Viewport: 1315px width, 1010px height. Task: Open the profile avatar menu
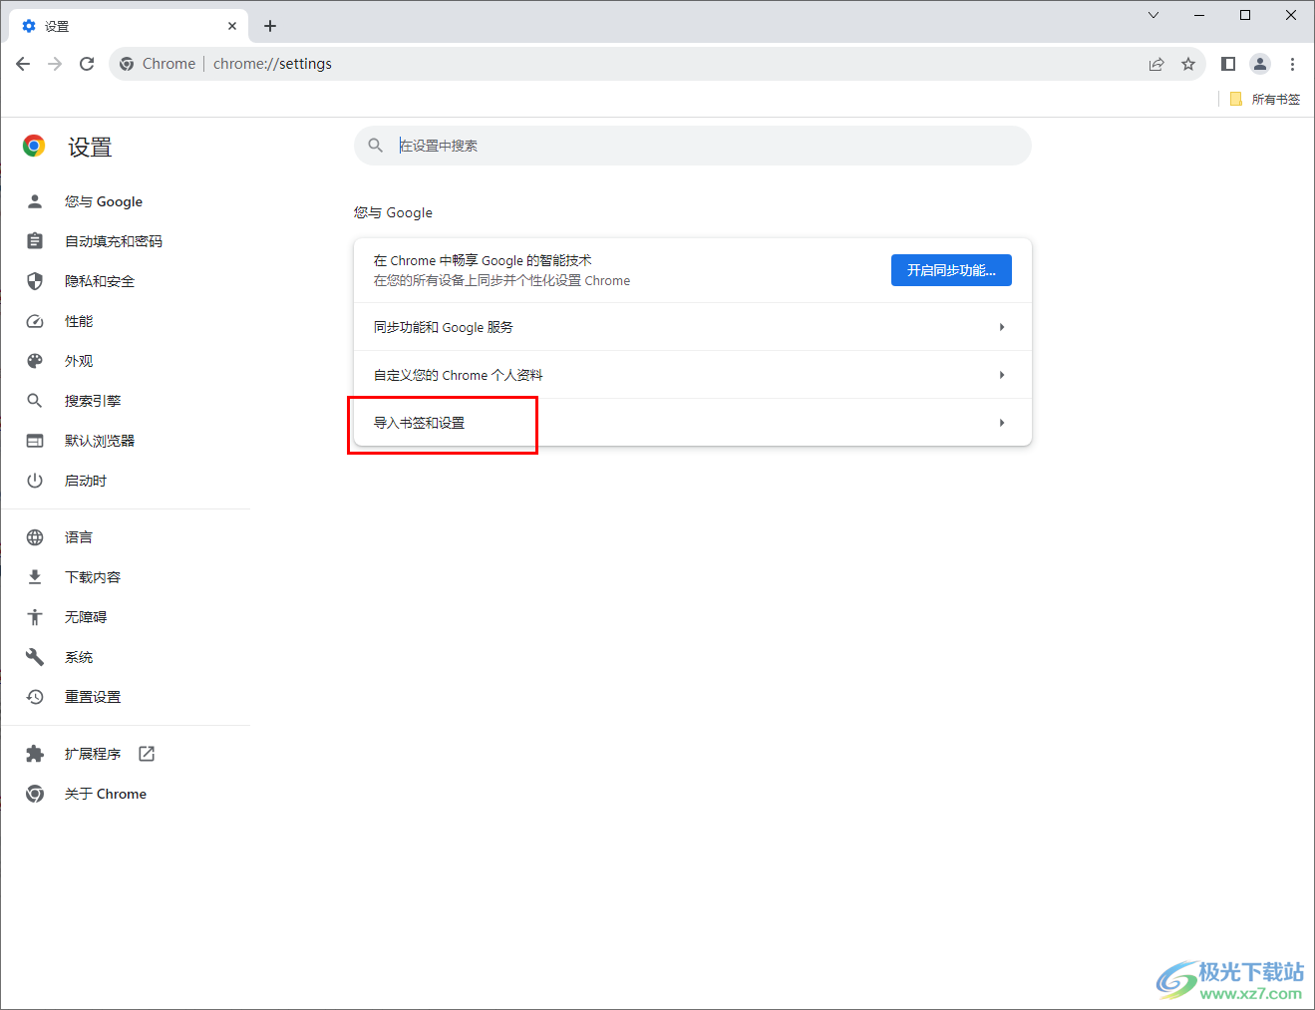point(1260,64)
